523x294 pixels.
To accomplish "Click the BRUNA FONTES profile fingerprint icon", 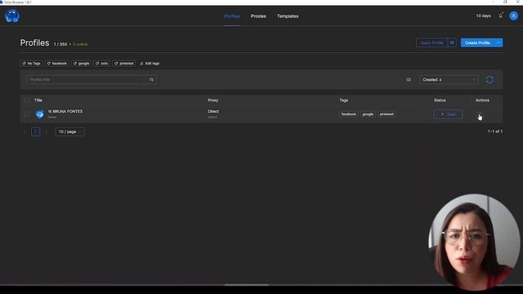I will coord(40,114).
